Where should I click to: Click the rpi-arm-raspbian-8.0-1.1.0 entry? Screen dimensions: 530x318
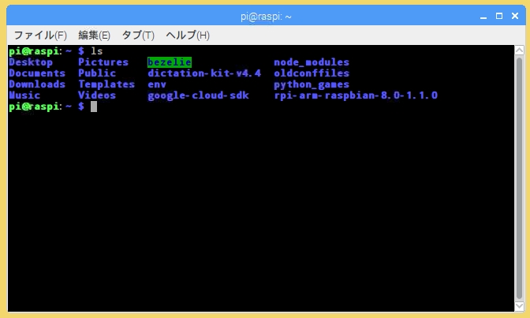356,95
